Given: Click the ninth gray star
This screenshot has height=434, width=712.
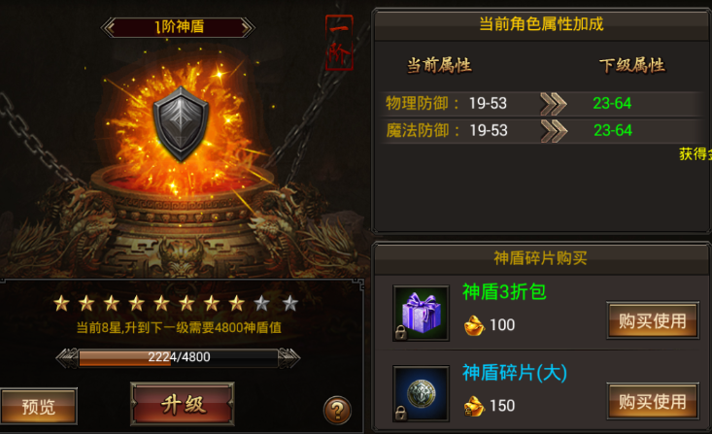Looking at the screenshot, I should tap(261, 303).
